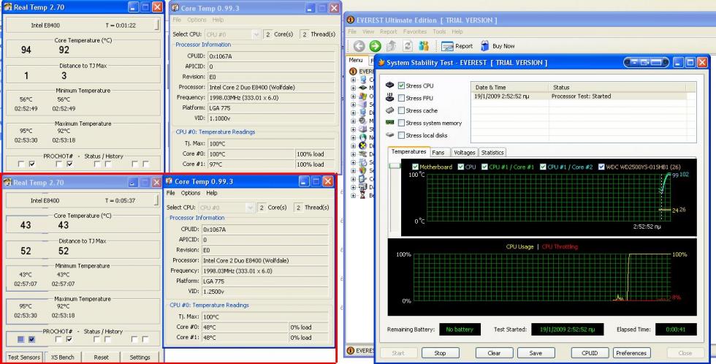
Task: Click the green Forward arrow in EVEREST toolbar
Action: coord(375,45)
